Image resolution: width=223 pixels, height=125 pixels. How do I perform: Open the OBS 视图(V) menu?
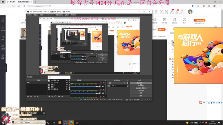click(42, 15)
